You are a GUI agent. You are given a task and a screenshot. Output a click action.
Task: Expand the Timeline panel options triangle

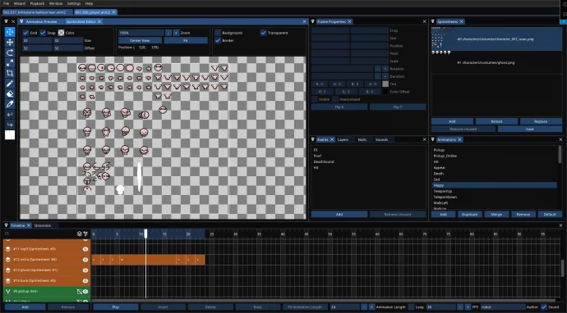click(x=6, y=225)
